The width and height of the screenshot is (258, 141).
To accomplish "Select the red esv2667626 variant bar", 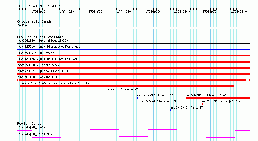I will tap(127, 86).
